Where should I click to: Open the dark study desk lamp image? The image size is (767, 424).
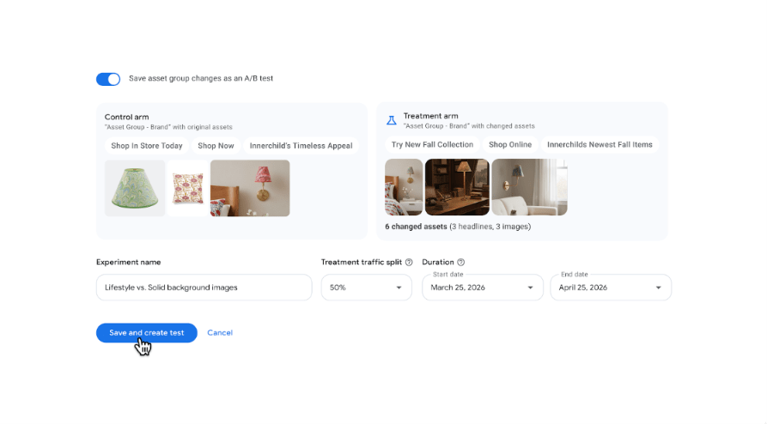click(457, 187)
